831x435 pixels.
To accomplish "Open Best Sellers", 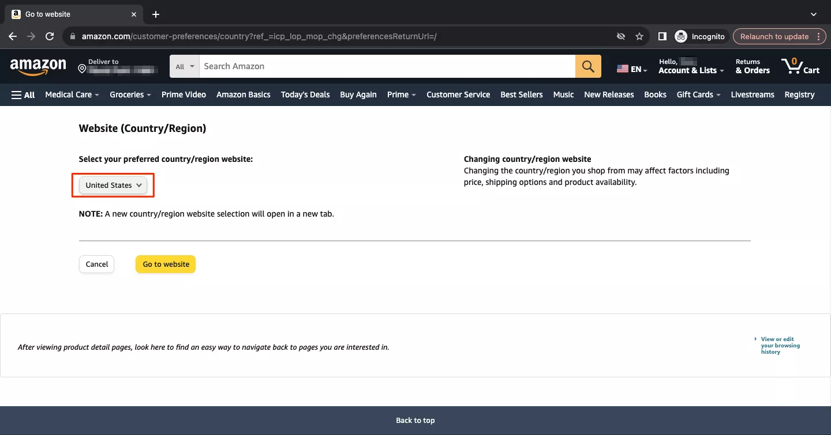I will pos(522,94).
